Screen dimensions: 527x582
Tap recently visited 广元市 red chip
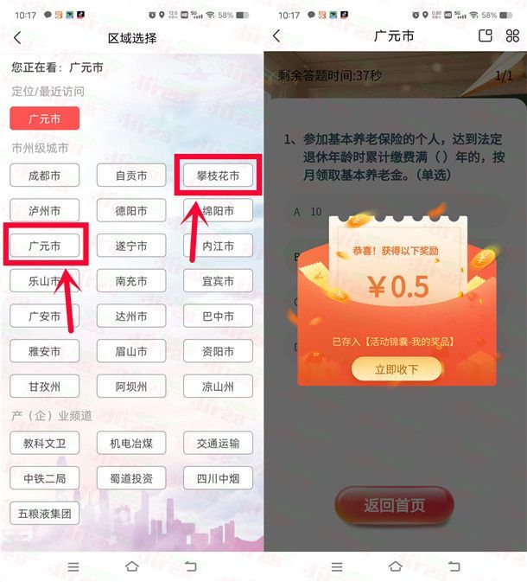pyautogui.click(x=45, y=118)
